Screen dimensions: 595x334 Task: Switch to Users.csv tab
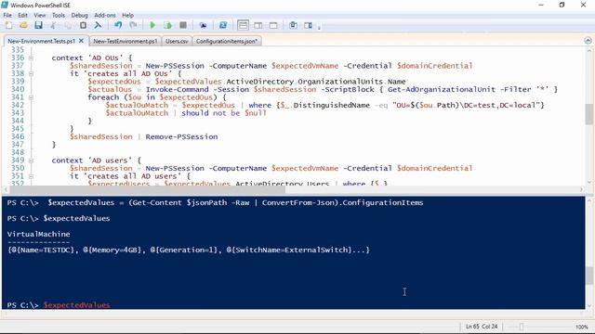point(177,41)
